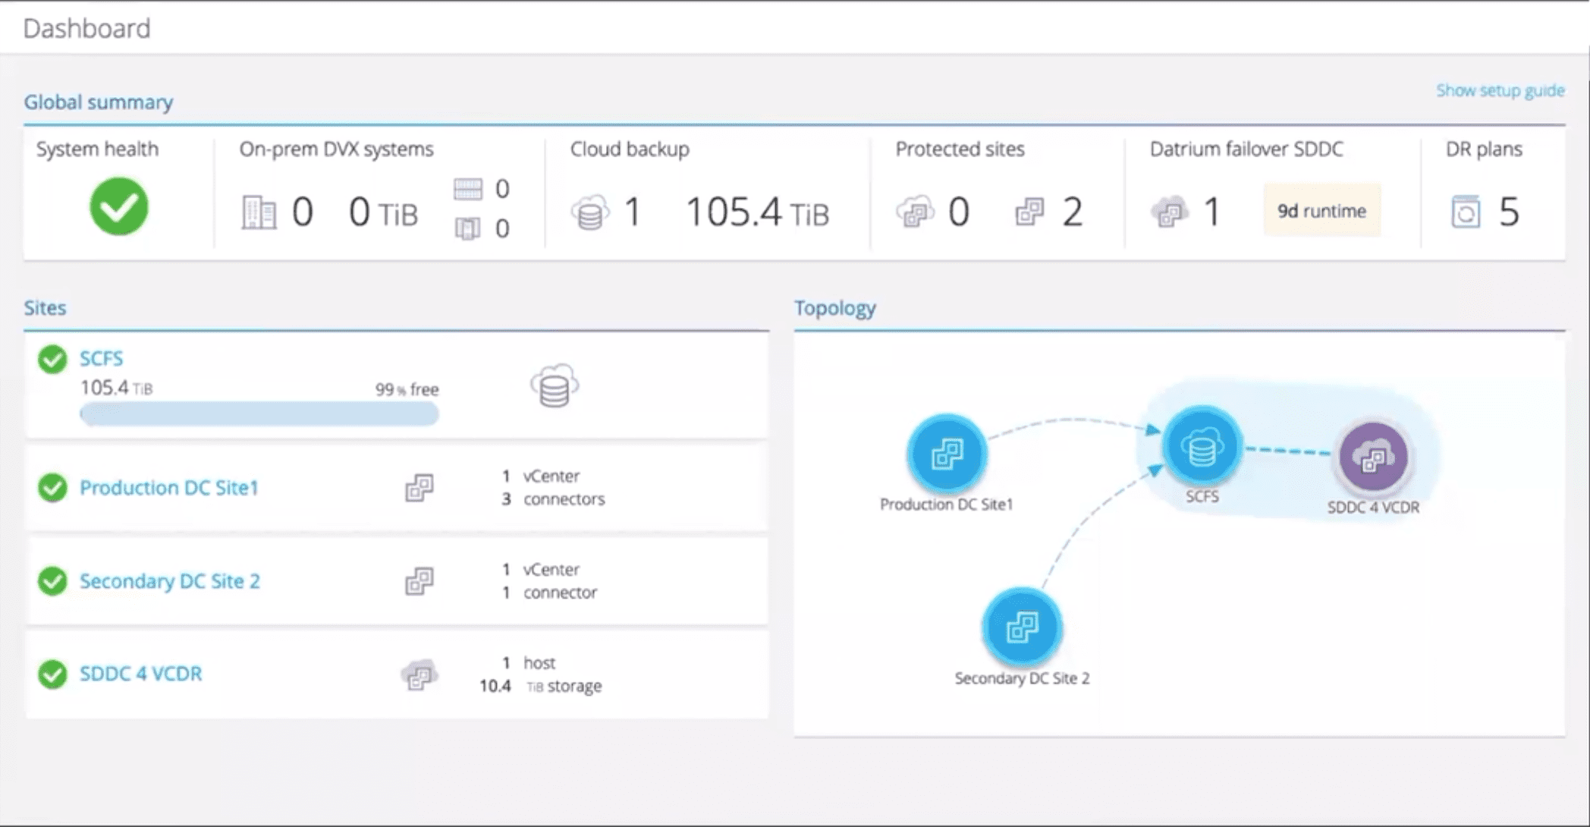
Task: Open the Show setup guide link
Action: 1500,90
